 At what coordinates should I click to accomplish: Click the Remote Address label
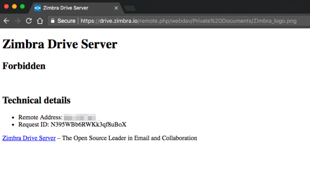pyautogui.click(x=40, y=117)
